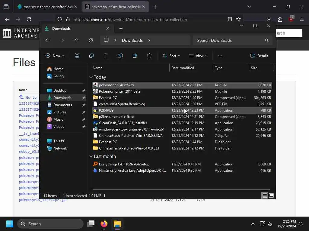Select Everything-1.4.1.1026.x64-Setup file
The image size is (309, 231).
coord(182,164)
